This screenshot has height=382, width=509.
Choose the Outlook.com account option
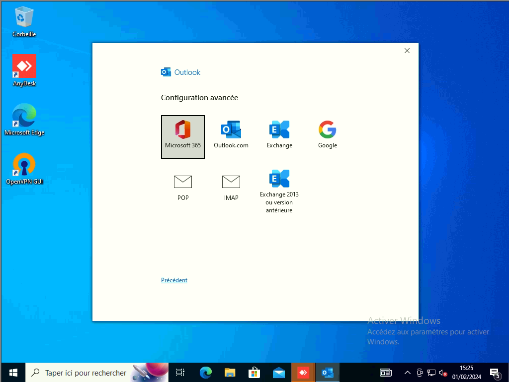coord(231,135)
